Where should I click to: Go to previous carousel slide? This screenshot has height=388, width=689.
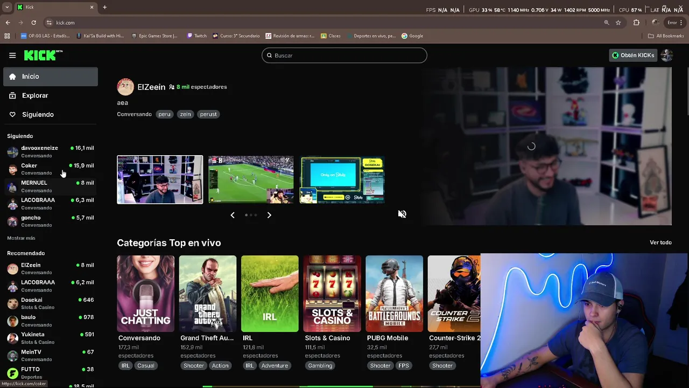(x=233, y=215)
